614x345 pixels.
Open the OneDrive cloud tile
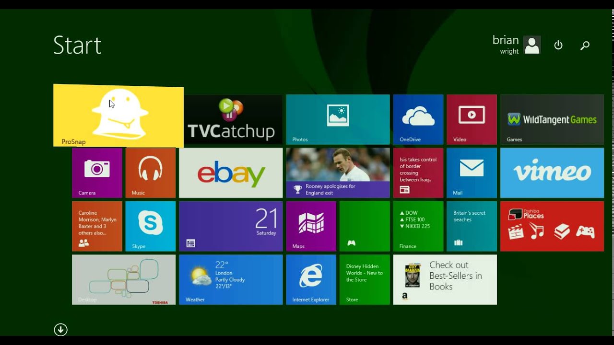click(418, 119)
